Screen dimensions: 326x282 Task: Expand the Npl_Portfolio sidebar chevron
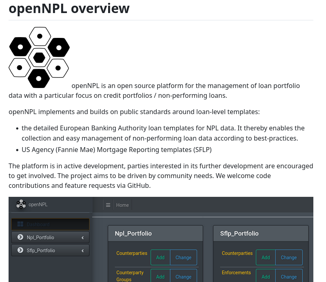(x=83, y=238)
